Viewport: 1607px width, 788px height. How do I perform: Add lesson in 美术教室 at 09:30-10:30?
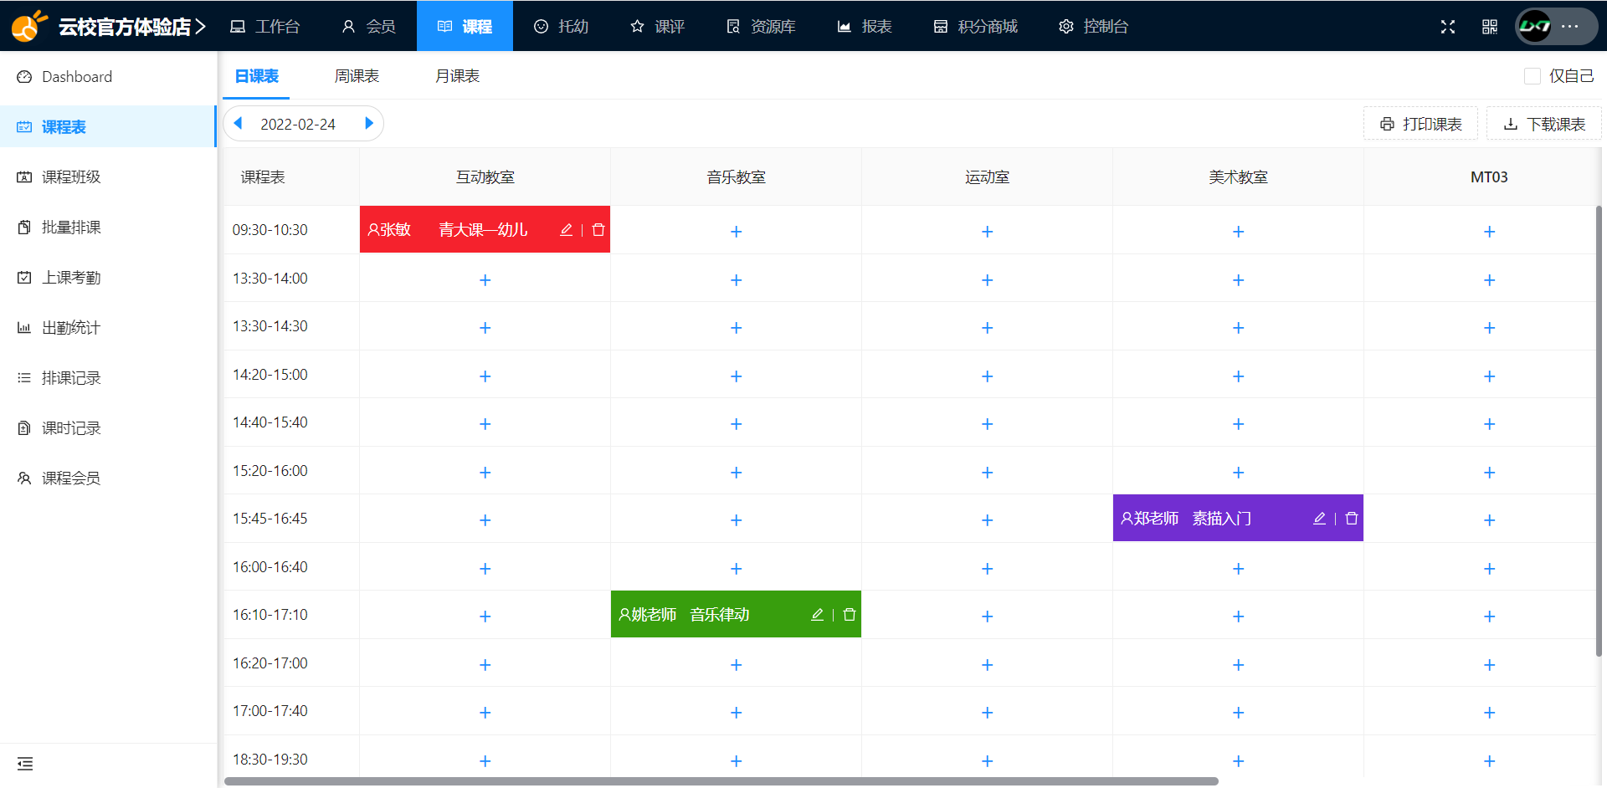point(1238,231)
